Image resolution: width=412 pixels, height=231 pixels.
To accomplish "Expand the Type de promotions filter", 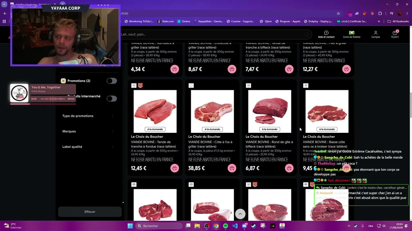I will click(88, 116).
